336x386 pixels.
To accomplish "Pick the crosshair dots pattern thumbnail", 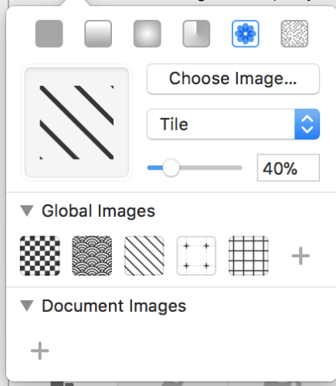I will click(196, 256).
